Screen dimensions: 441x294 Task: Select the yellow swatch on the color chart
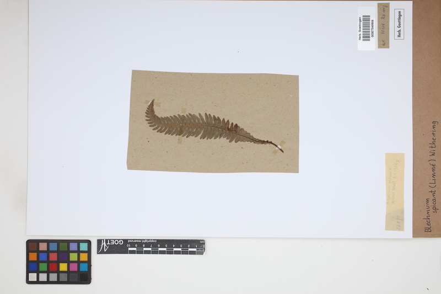click(63, 267)
